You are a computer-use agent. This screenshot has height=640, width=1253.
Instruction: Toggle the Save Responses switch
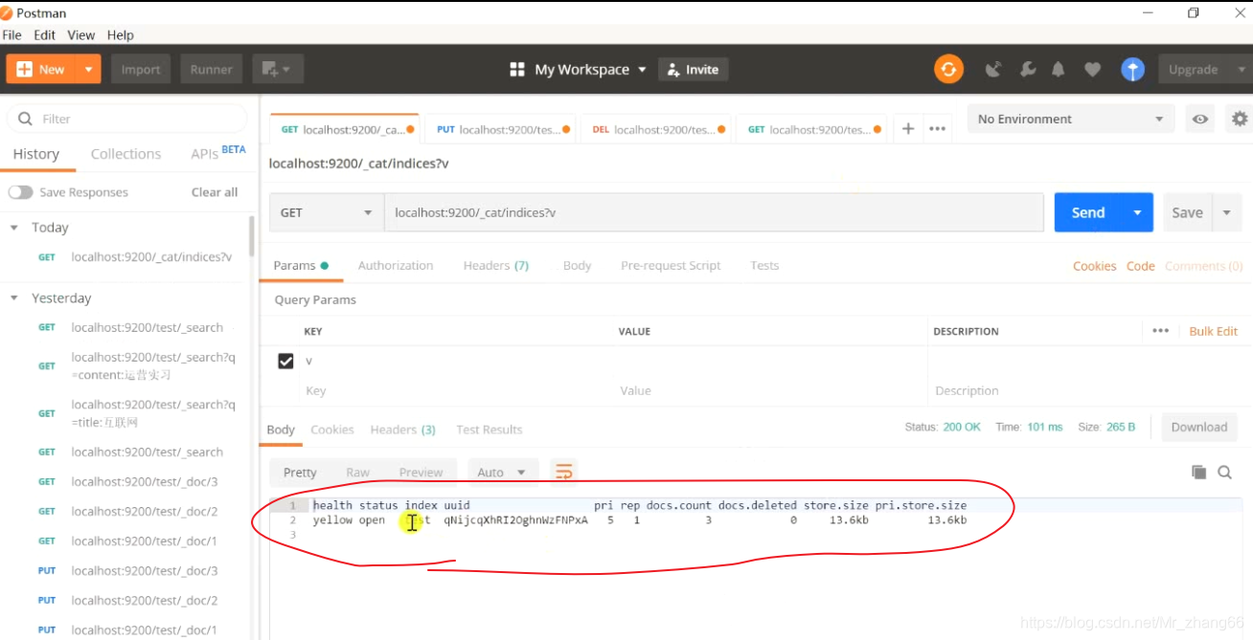20,192
